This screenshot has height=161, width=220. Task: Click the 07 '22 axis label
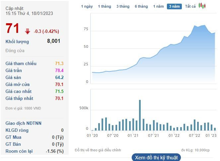pyautogui.click(x=195, y=135)
